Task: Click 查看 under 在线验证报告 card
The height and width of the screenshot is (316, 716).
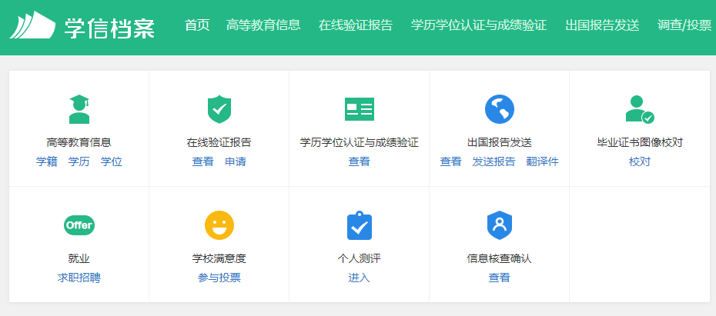Action: (x=202, y=161)
